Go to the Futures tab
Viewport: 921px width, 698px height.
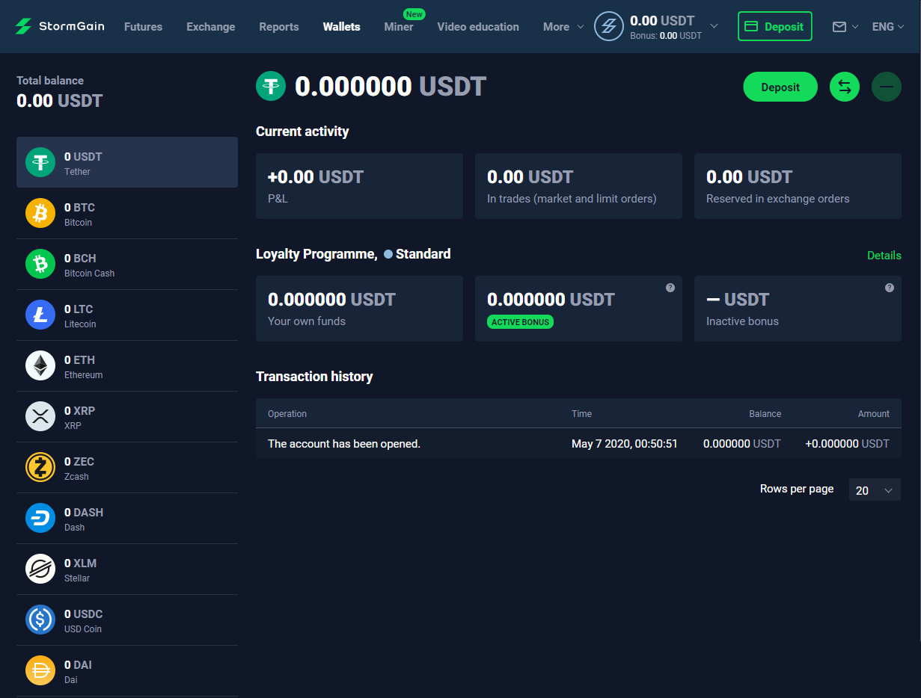[x=143, y=27]
